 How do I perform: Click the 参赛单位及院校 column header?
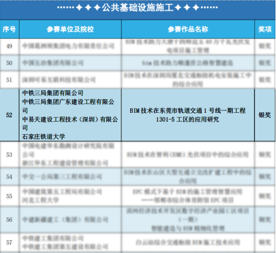pos(70,29)
